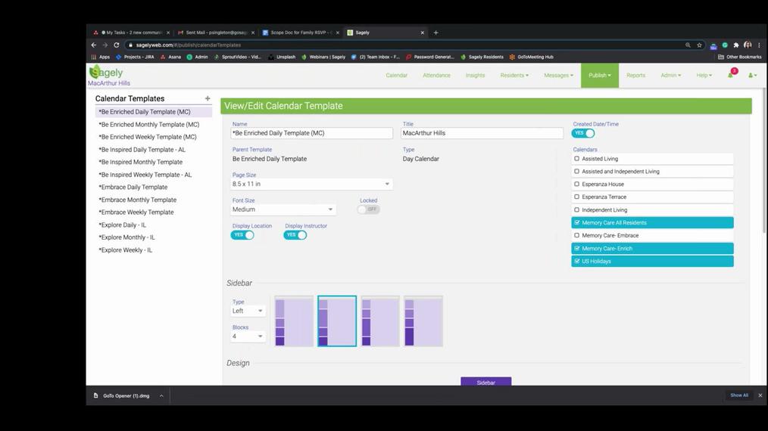
Task: Bookmark this page with the star icon
Action: pos(699,45)
